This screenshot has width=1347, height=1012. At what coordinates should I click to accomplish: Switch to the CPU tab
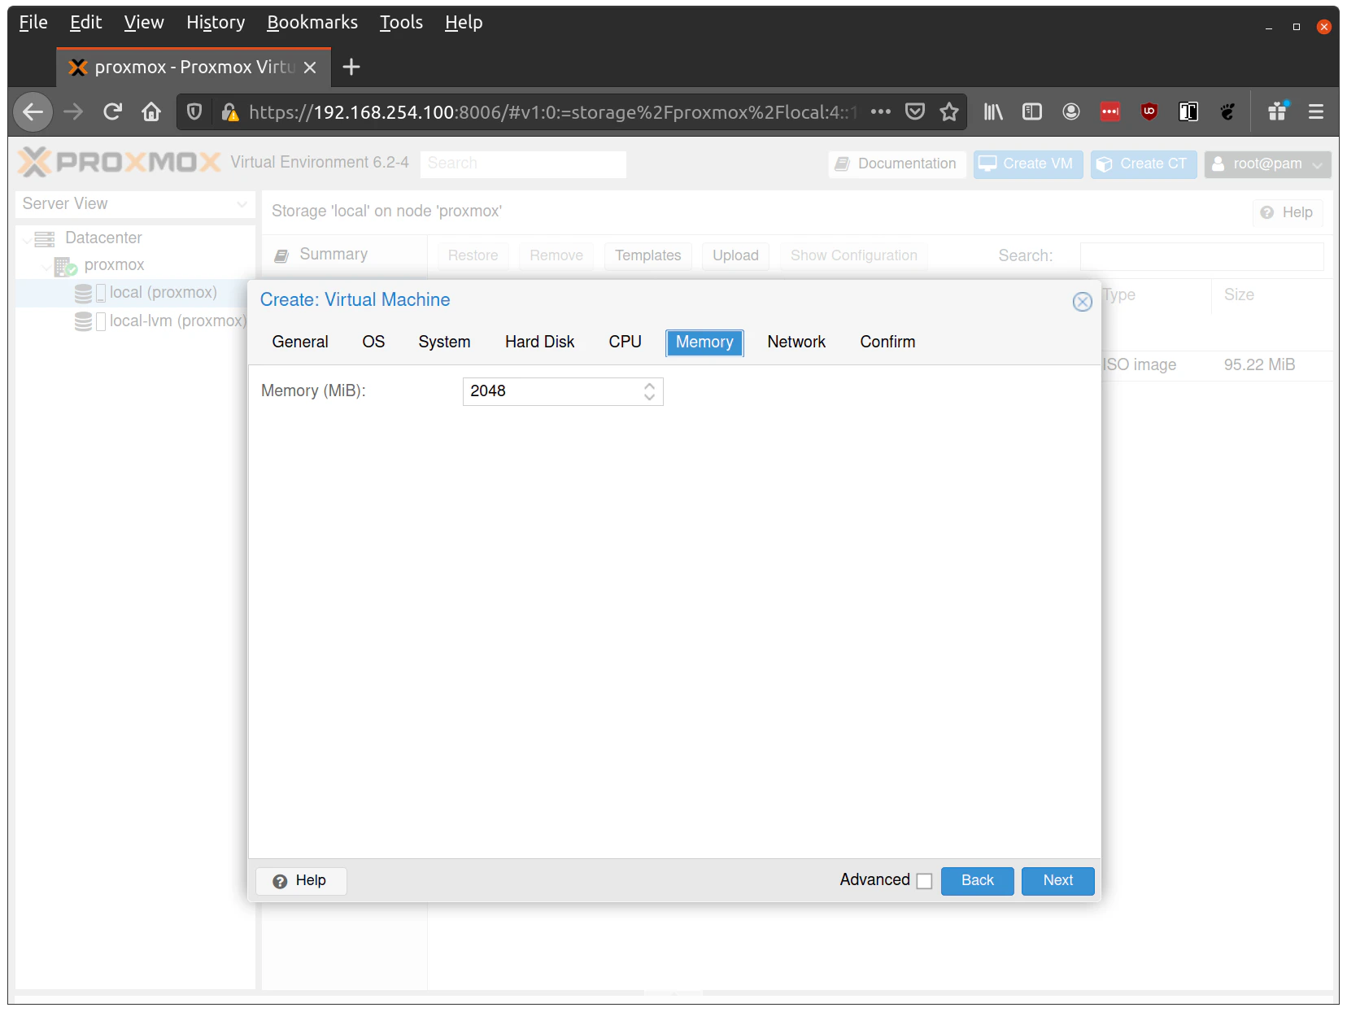click(625, 342)
